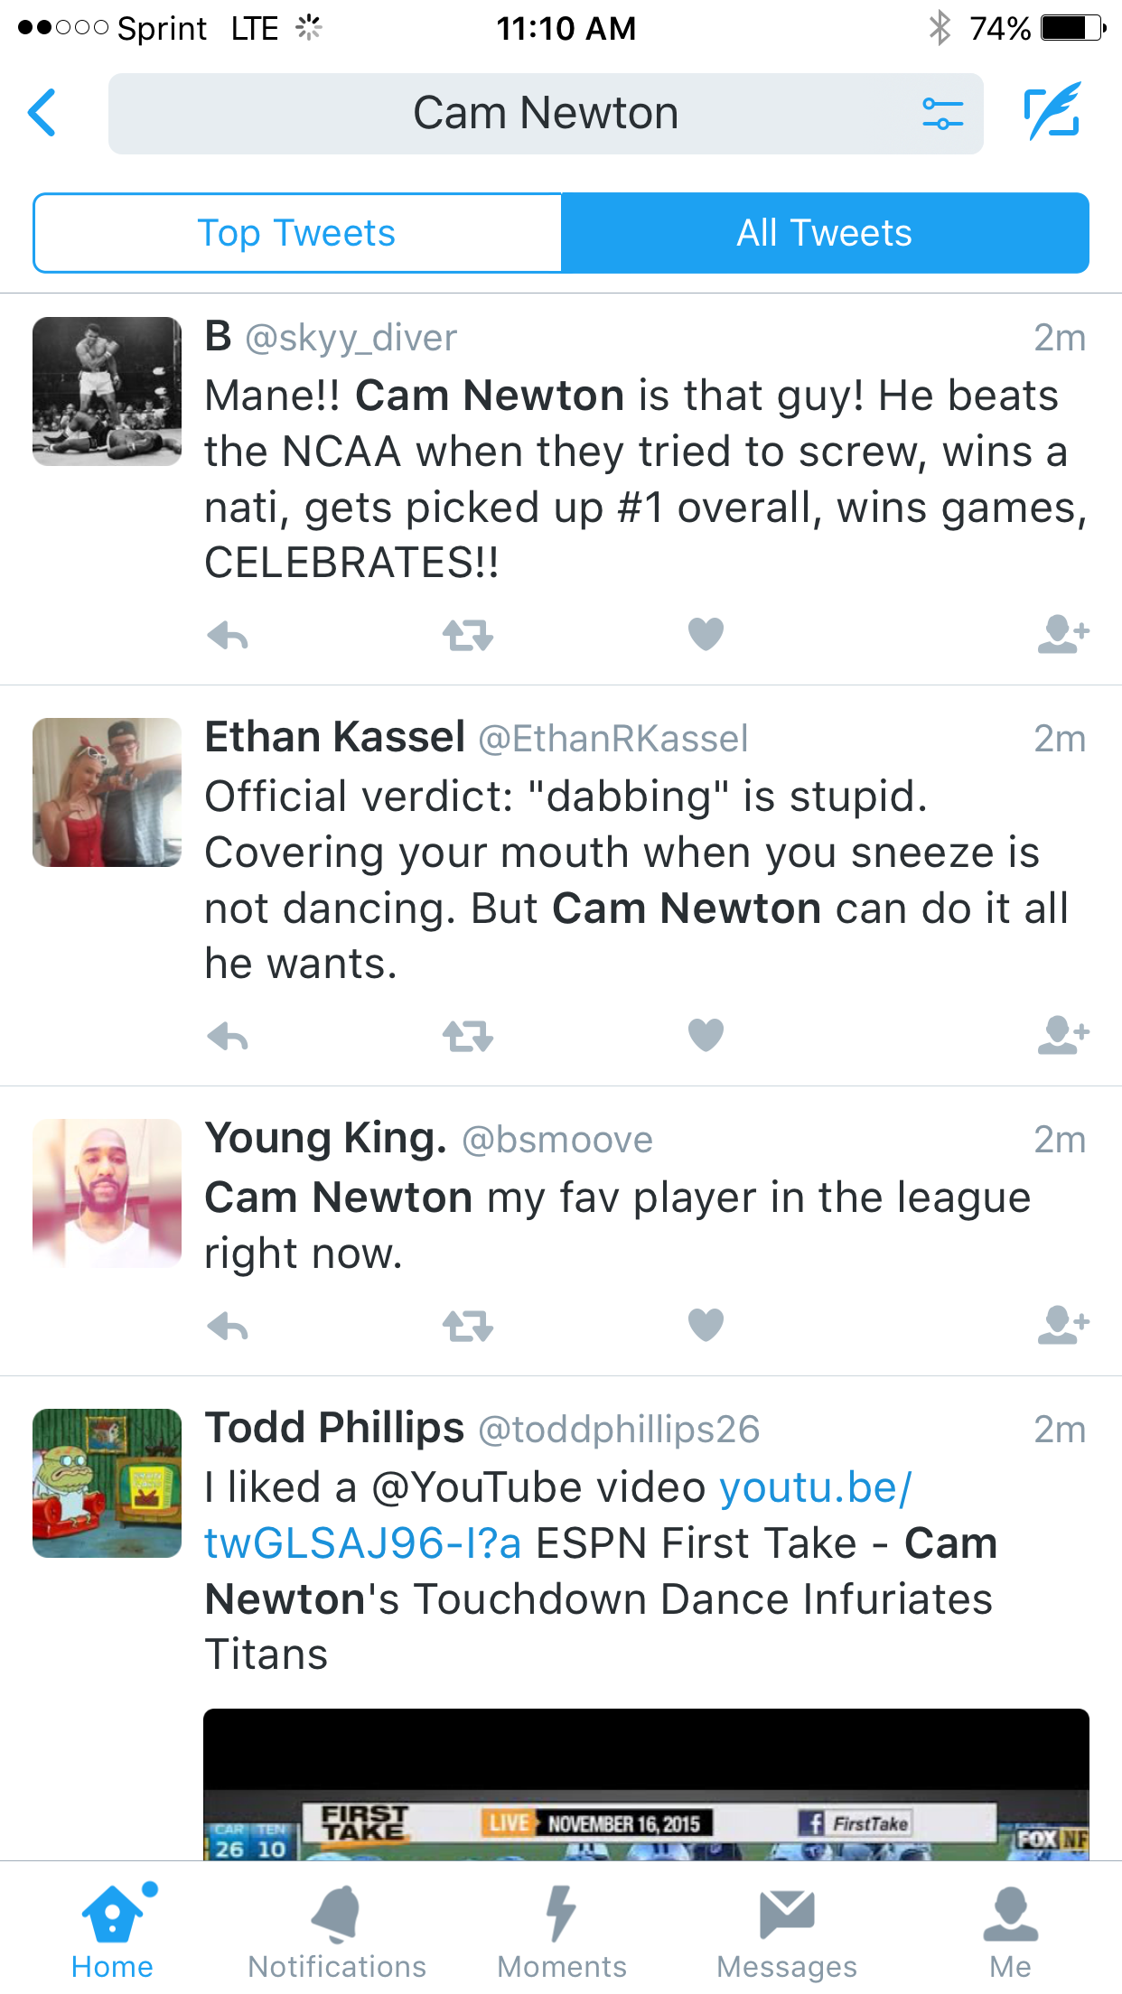
Task: Play the ESPN First Take video preview
Action: pyautogui.click(x=645, y=1784)
